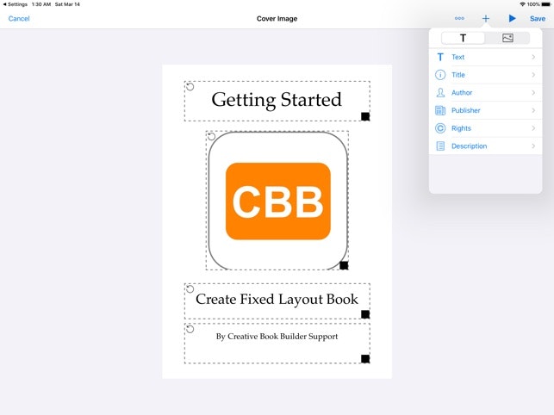The height and width of the screenshot is (415, 554).
Task: Tap the Cover Image title text
Action: click(277, 19)
